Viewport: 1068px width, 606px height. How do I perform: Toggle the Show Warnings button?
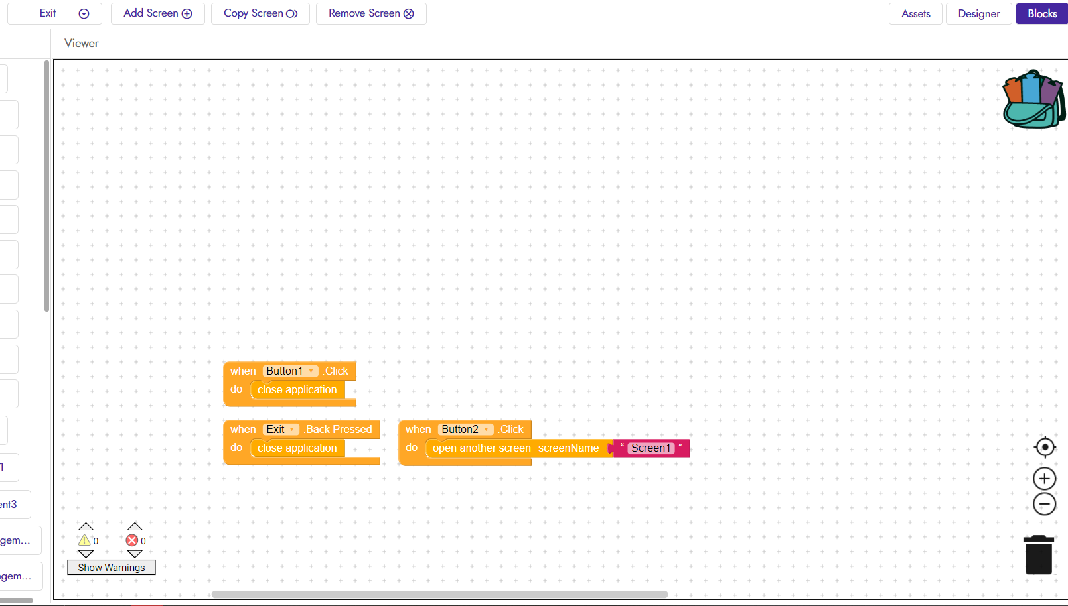[x=112, y=568]
